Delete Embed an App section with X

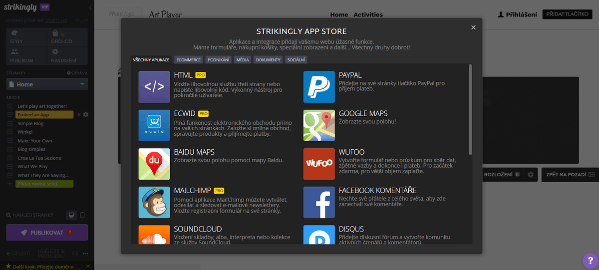coord(78,115)
